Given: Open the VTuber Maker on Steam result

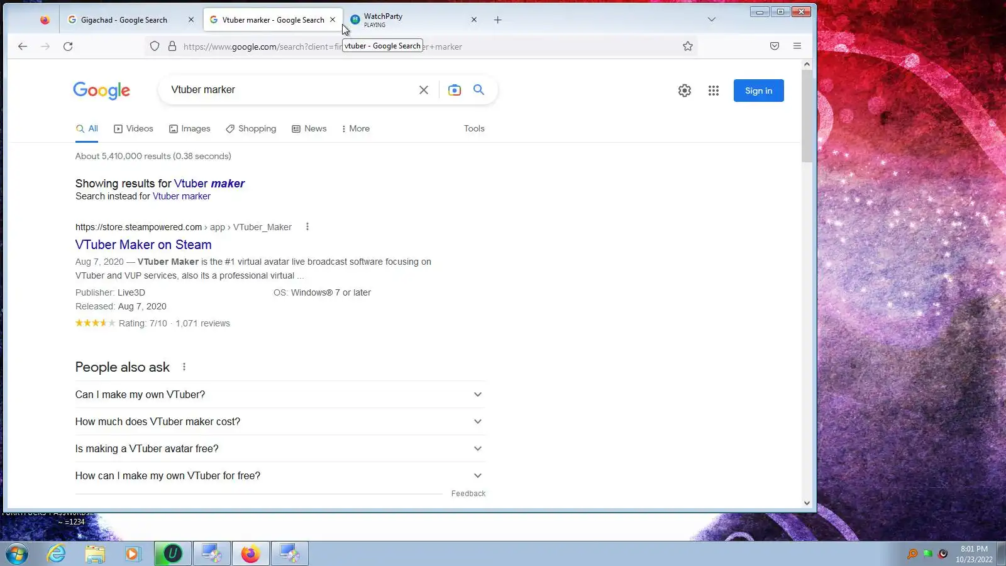Looking at the screenshot, I should pos(143,245).
